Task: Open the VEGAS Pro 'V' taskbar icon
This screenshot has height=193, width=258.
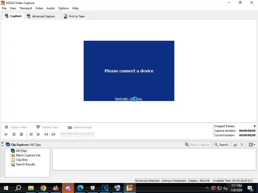Action: [105, 188]
